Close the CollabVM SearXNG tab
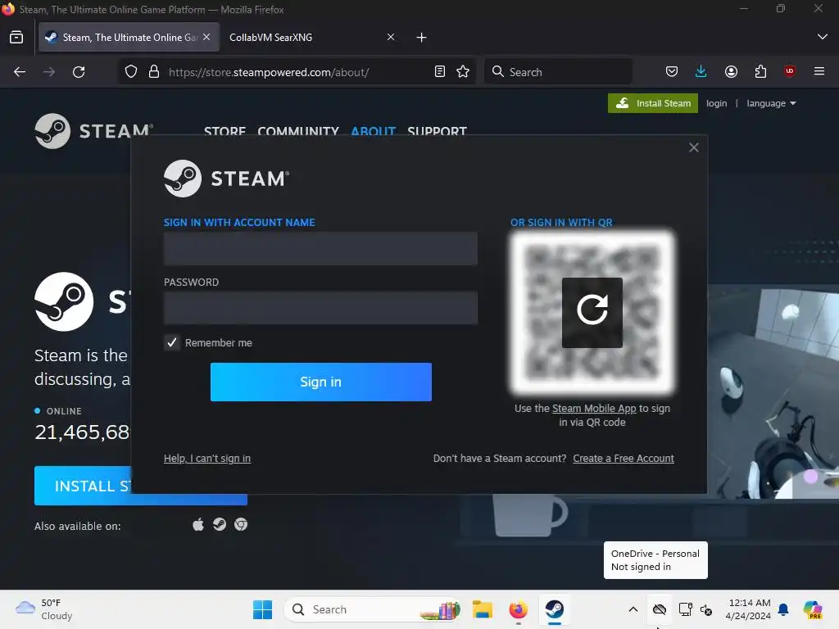The width and height of the screenshot is (839, 629). point(391,37)
